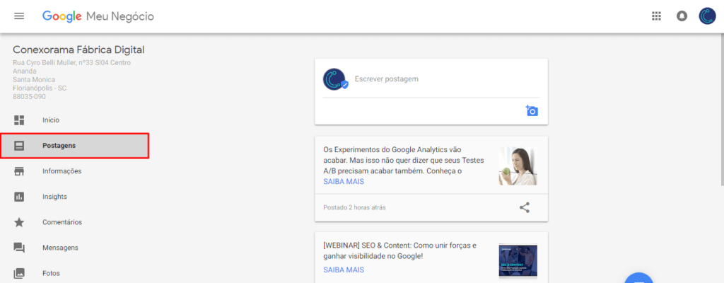724x283 pixels.
Task: Click the Conexorama Fábrica Digital business name
Action: click(78, 50)
